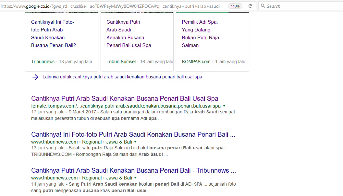Viewport: 343px width, 196px height.
Task: Expand dropdown arrow next to female.kompas.com URL
Action: (x=224, y=106)
